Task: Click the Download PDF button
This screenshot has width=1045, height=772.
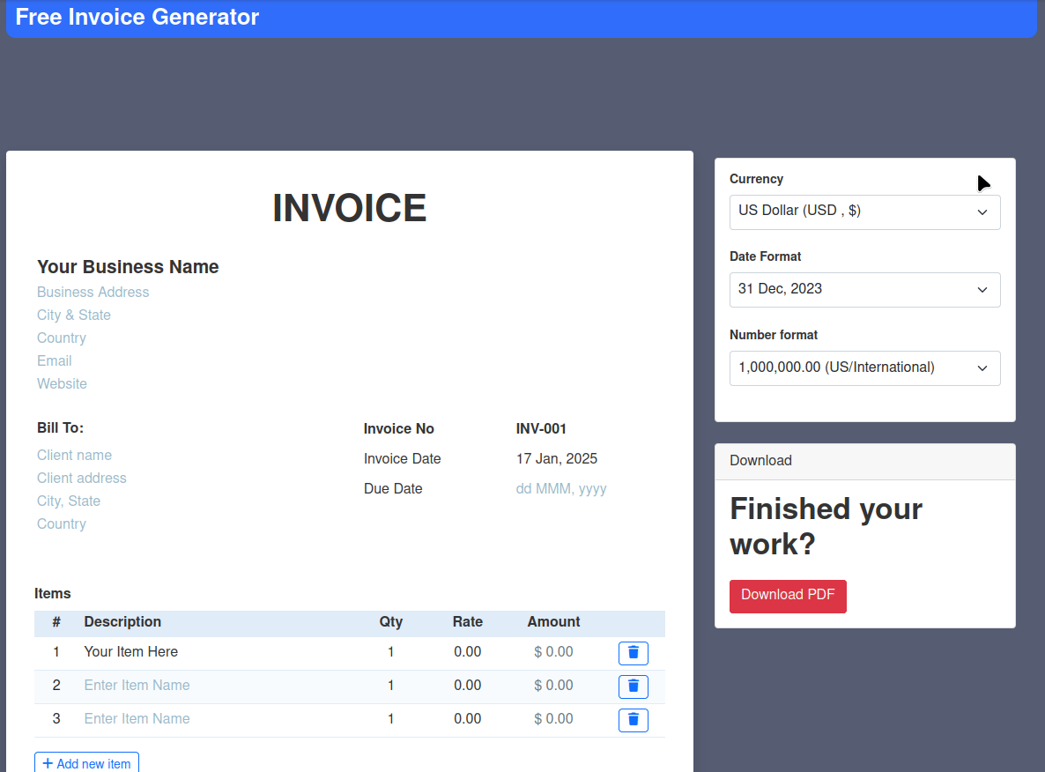Action: [x=788, y=596]
